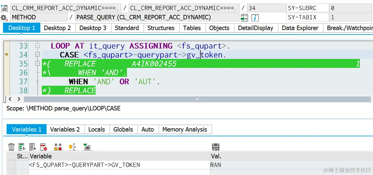Collapse the CASE block at line 34
373x175 pixels.
[x=37, y=54]
